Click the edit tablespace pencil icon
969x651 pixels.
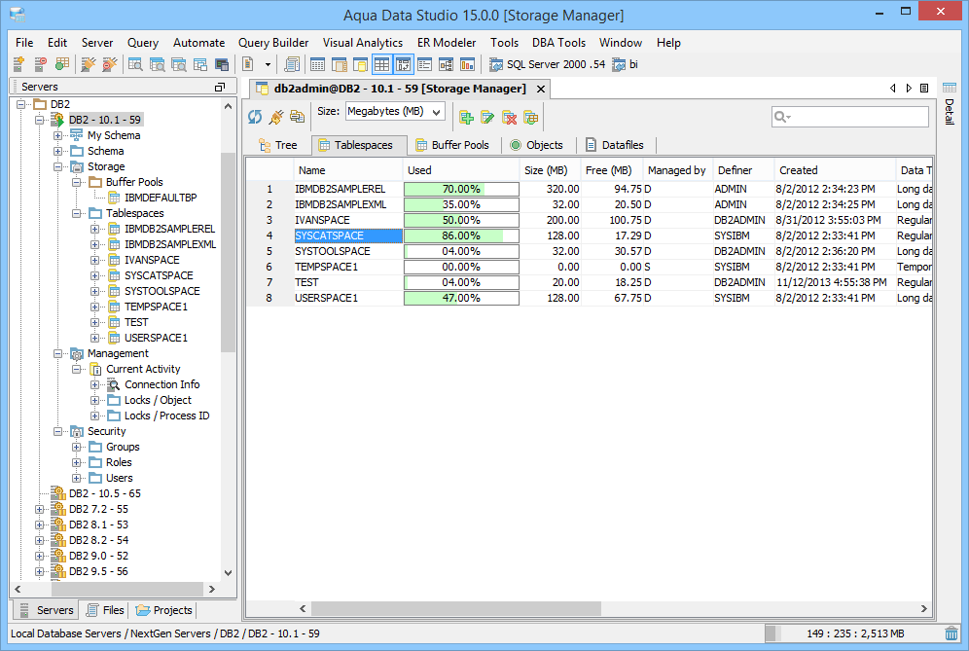tap(487, 118)
